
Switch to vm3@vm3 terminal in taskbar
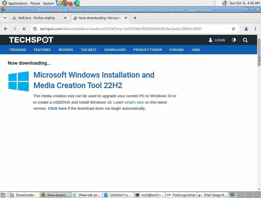(150, 195)
